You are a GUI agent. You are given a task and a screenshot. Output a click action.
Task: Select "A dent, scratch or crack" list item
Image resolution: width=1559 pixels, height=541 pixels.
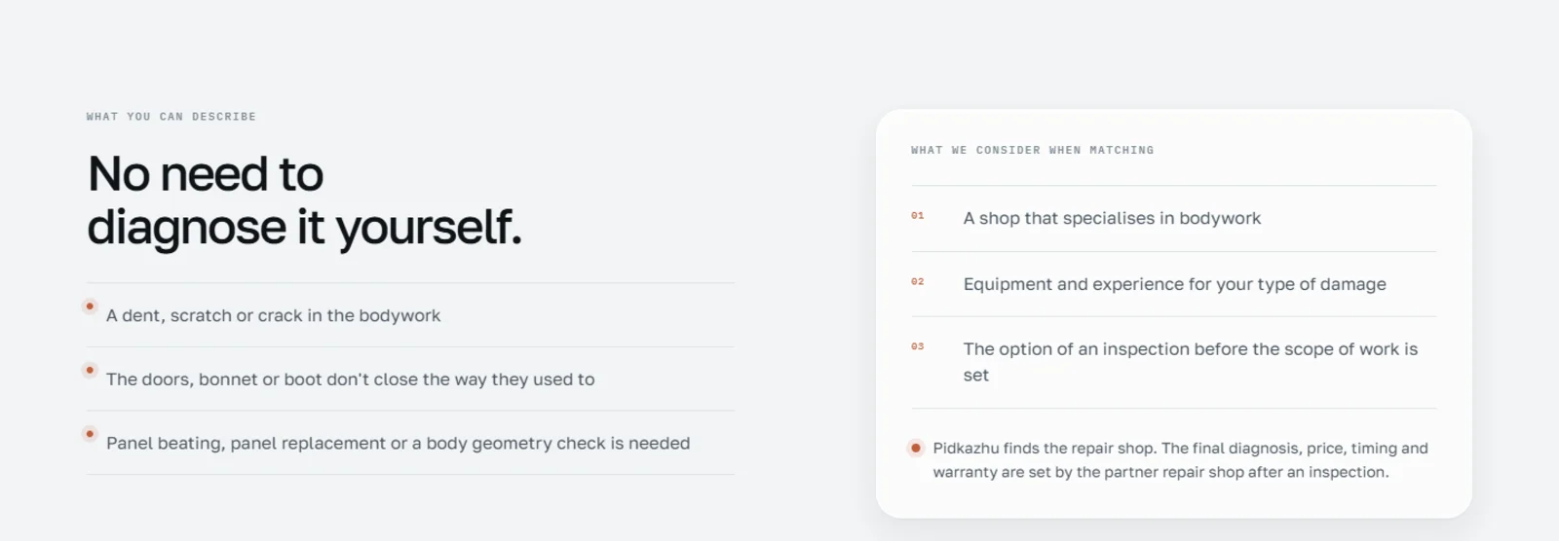(x=410, y=315)
